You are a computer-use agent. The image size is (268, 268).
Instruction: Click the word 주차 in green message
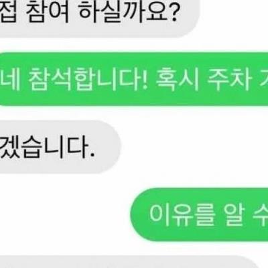pyautogui.click(x=229, y=79)
